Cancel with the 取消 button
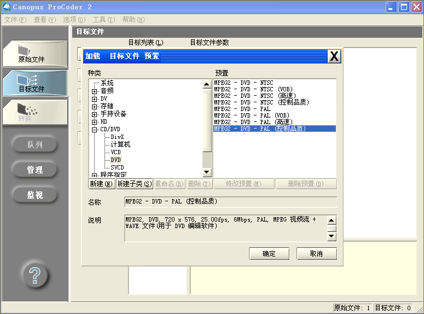424x314 pixels. click(x=317, y=254)
